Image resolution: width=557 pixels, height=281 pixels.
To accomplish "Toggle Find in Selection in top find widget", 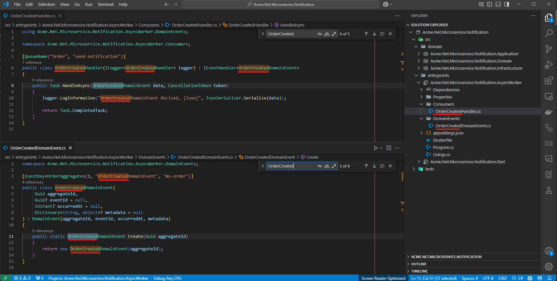I will [382, 34].
